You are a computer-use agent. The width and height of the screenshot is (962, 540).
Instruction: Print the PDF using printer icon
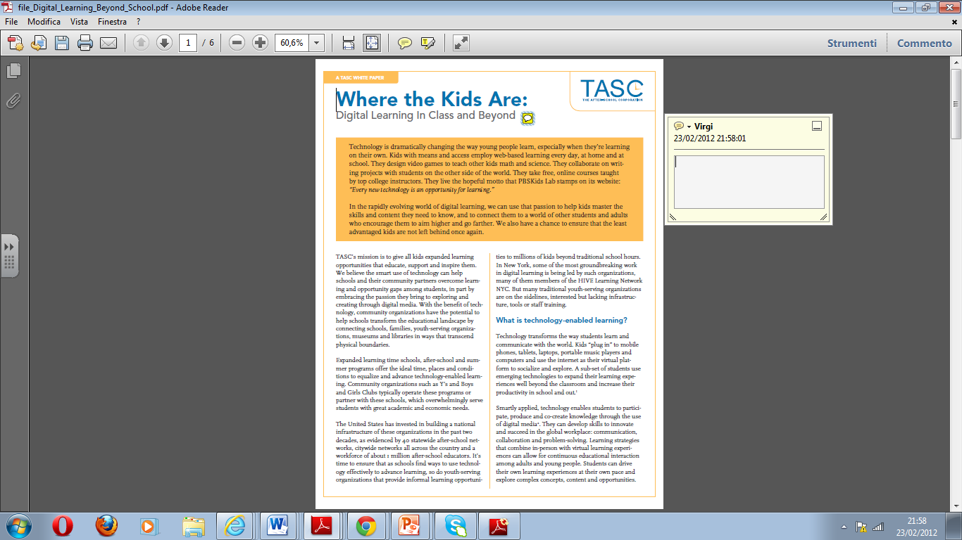(x=85, y=43)
